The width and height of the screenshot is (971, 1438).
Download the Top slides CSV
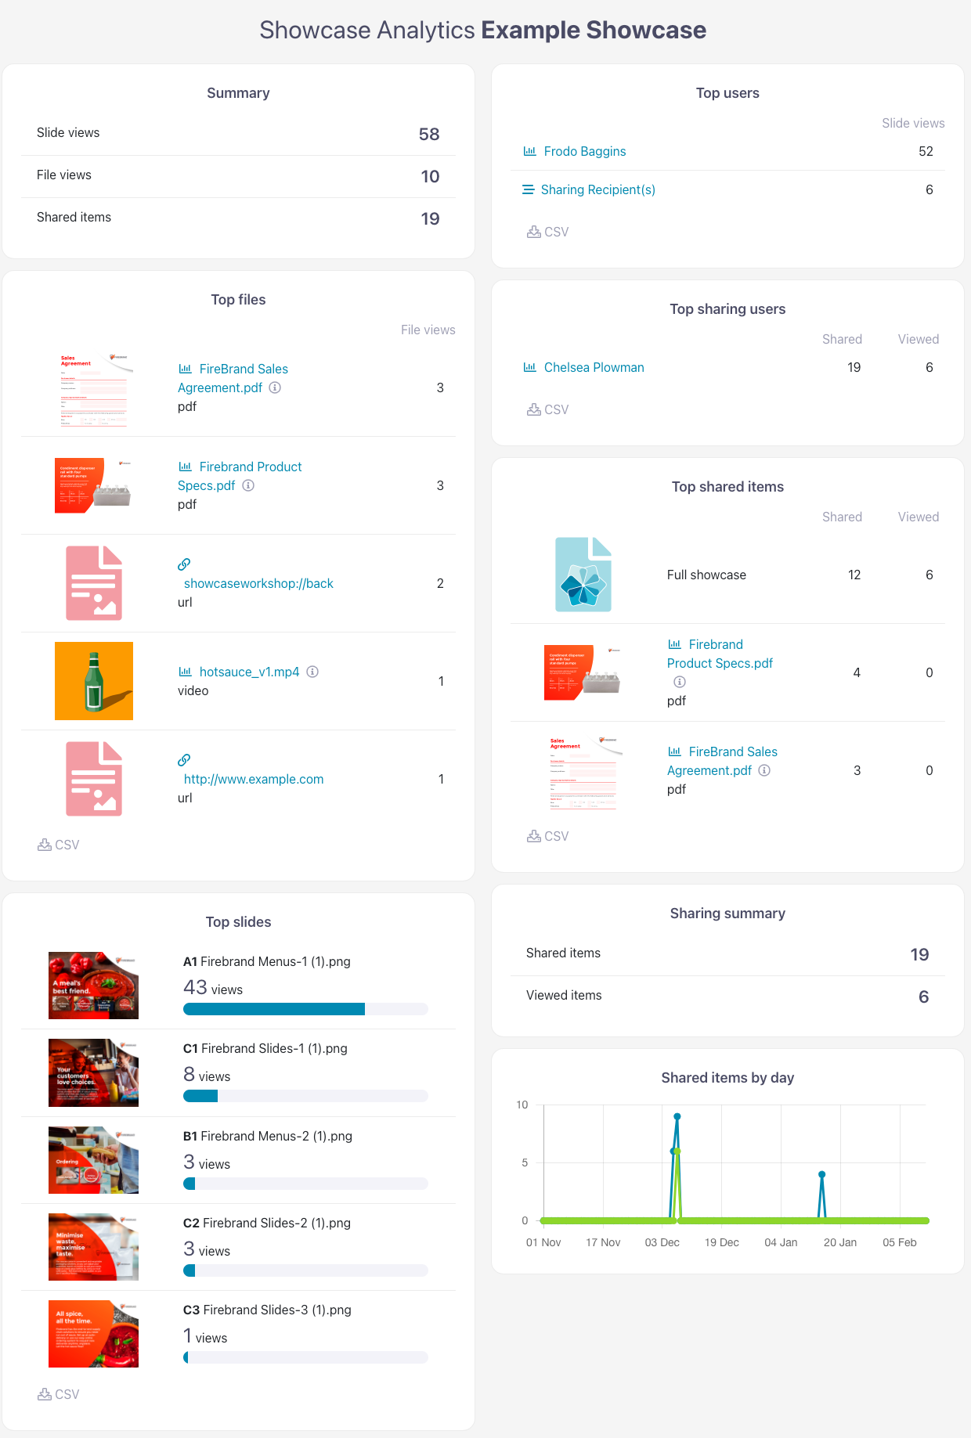[58, 1394]
